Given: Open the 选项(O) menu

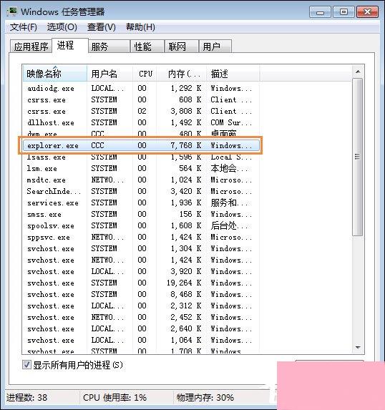Looking at the screenshot, I should point(62,27).
